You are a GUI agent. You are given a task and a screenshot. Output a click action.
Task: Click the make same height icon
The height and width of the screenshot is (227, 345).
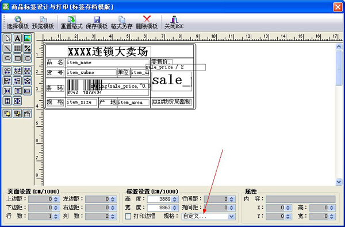coord(7,101)
